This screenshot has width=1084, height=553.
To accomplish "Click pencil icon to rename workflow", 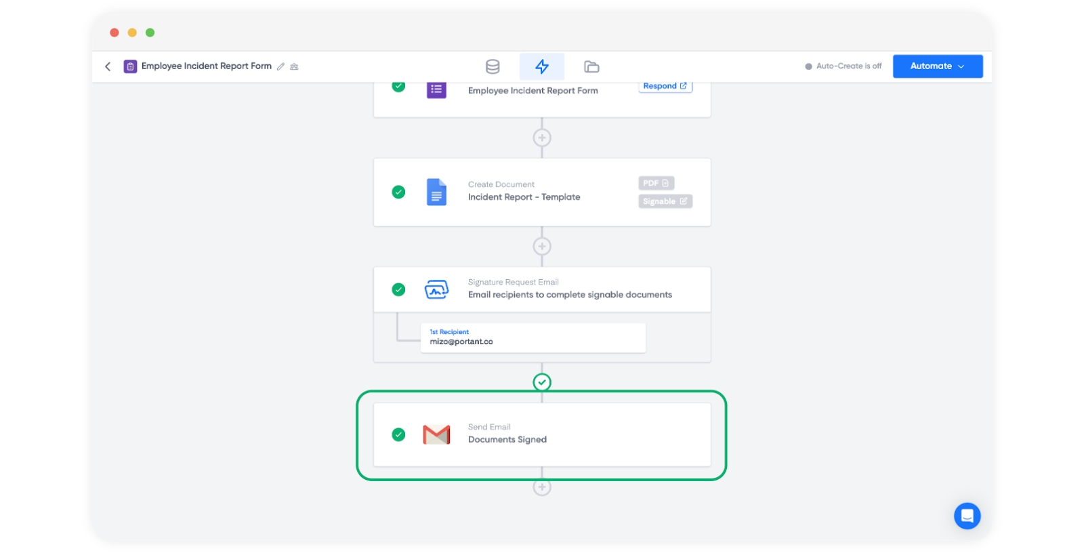I will coord(280,66).
